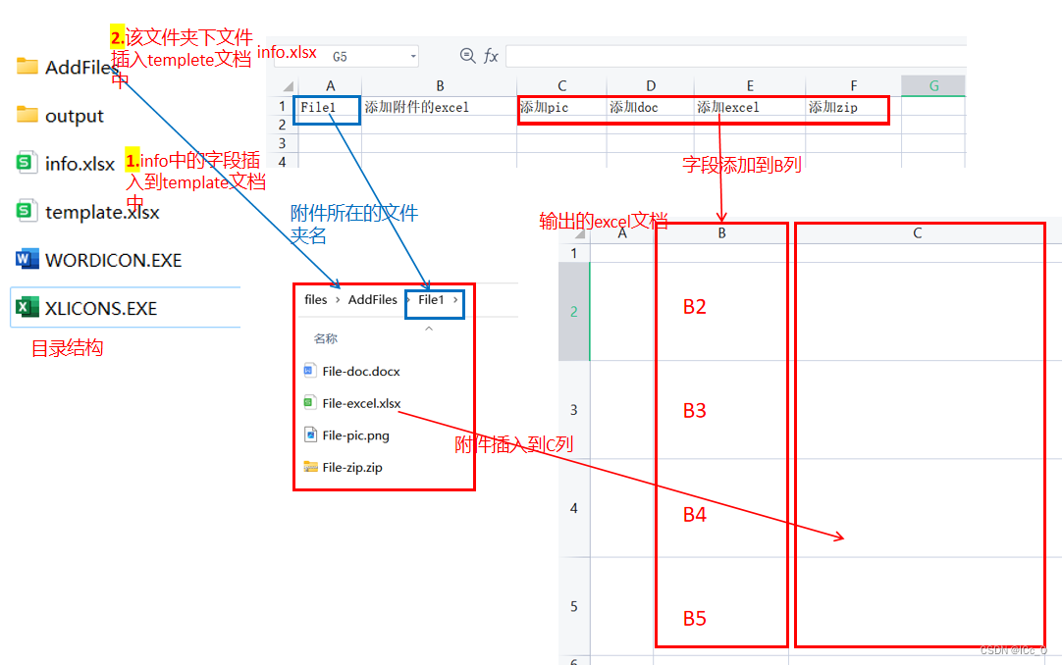1062x665 pixels.
Task: Select row 2 header in output sheet
Action: 573,311
